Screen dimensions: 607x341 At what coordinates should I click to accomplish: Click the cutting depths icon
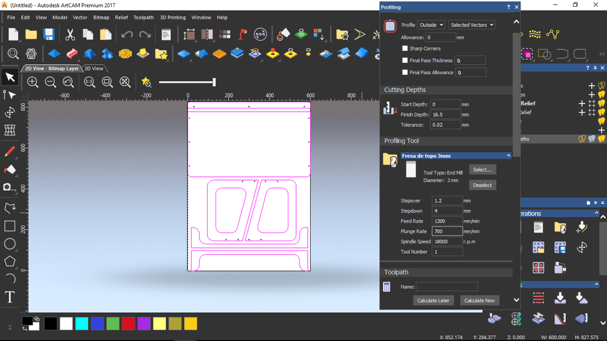[390, 108]
